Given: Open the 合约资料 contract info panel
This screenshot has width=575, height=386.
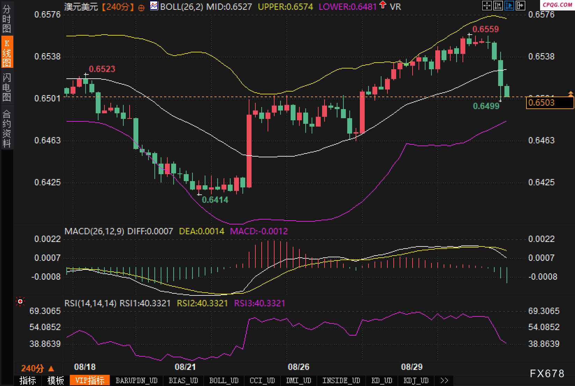Looking at the screenshot, I should (x=7, y=129).
